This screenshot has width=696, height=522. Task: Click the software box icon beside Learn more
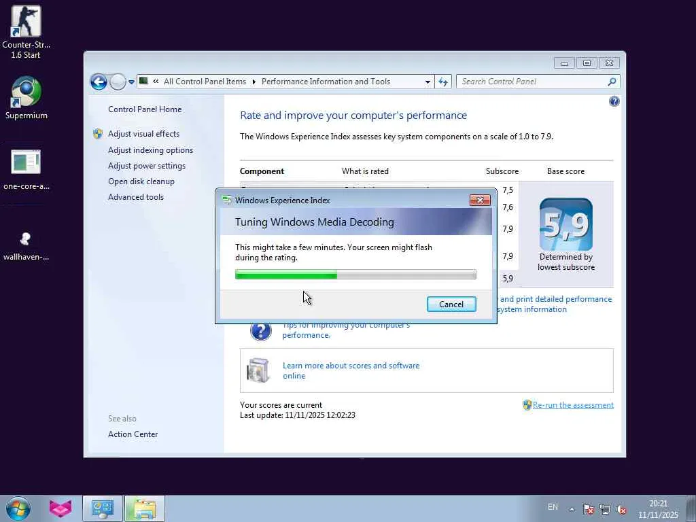(258, 370)
